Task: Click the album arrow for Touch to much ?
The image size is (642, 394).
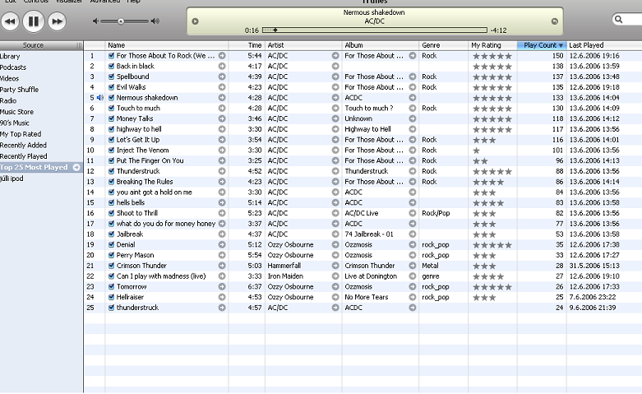Action: 413,108
